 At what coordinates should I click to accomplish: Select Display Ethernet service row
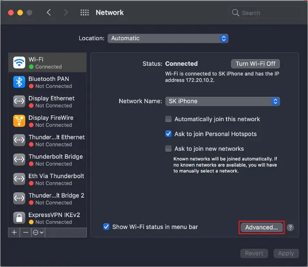(x=47, y=102)
